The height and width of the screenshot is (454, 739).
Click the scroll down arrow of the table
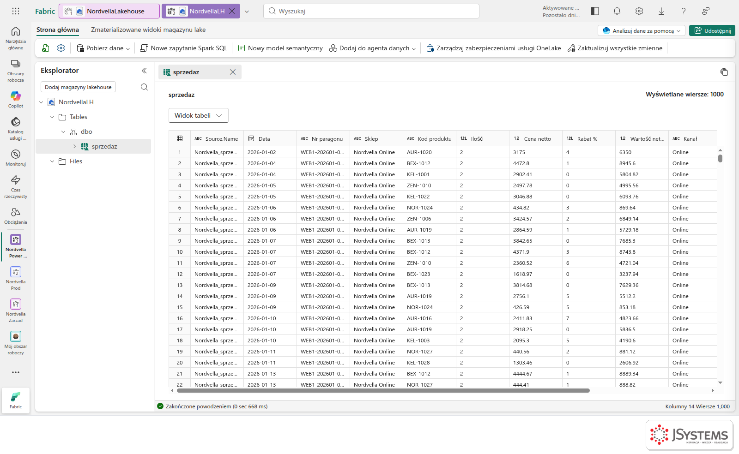tap(720, 382)
